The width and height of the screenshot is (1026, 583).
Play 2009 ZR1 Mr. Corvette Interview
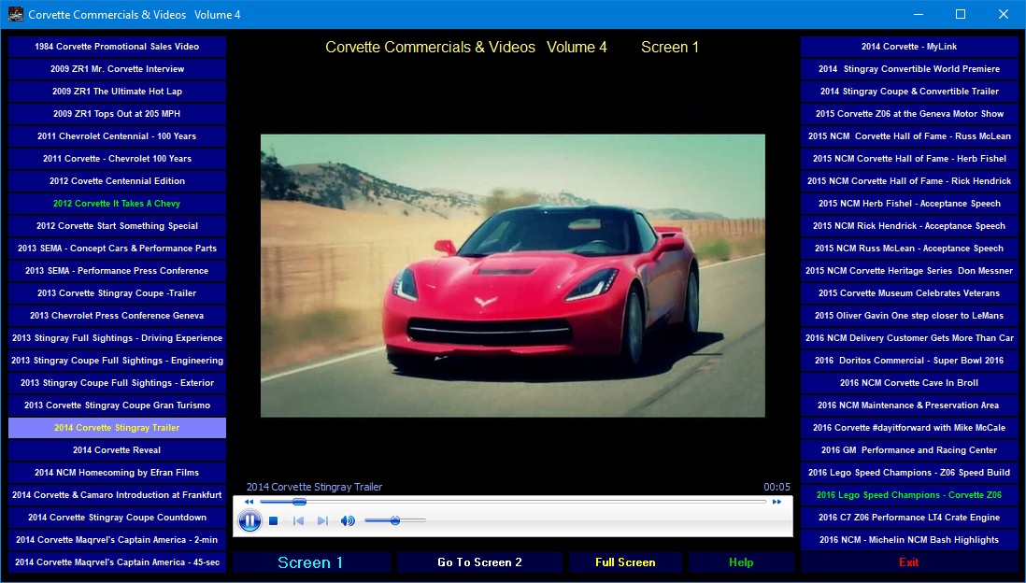[x=117, y=69]
